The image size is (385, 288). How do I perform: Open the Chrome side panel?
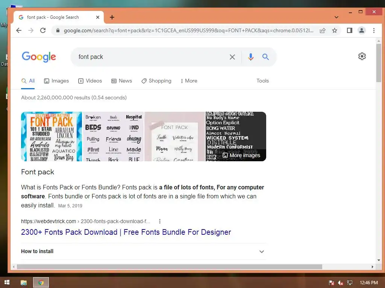[x=350, y=30]
